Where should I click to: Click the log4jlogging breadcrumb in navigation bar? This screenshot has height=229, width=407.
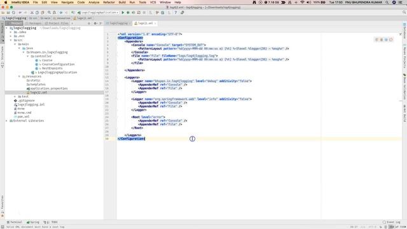14,18
